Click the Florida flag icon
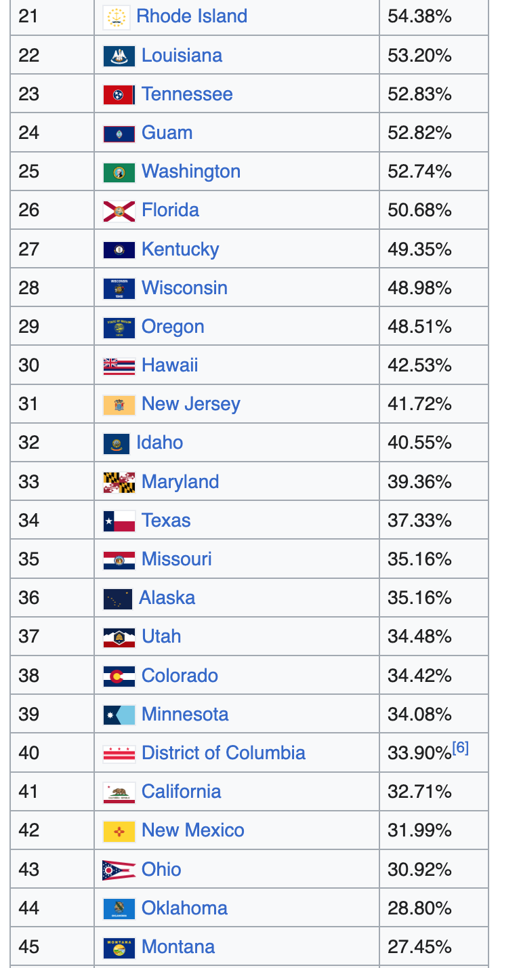The width and height of the screenshot is (519, 968). pyautogui.click(x=119, y=211)
